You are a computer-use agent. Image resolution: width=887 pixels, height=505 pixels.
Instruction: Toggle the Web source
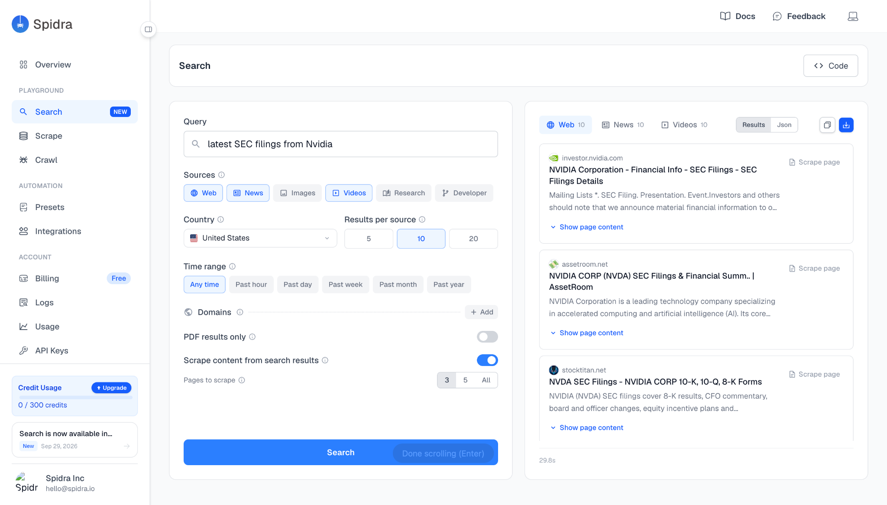[203, 193]
